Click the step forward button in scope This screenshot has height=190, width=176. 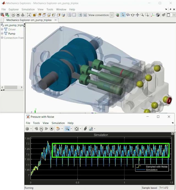[46, 129]
